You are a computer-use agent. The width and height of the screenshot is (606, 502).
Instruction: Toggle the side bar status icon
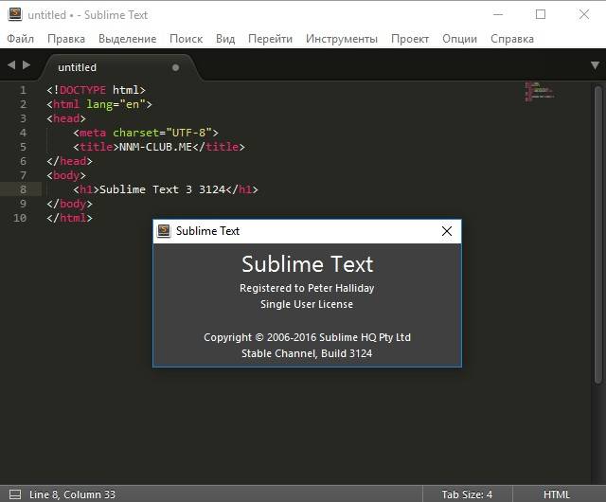[15, 494]
